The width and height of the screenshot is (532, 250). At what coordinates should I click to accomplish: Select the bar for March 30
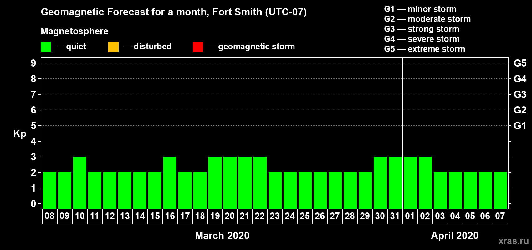point(380,182)
